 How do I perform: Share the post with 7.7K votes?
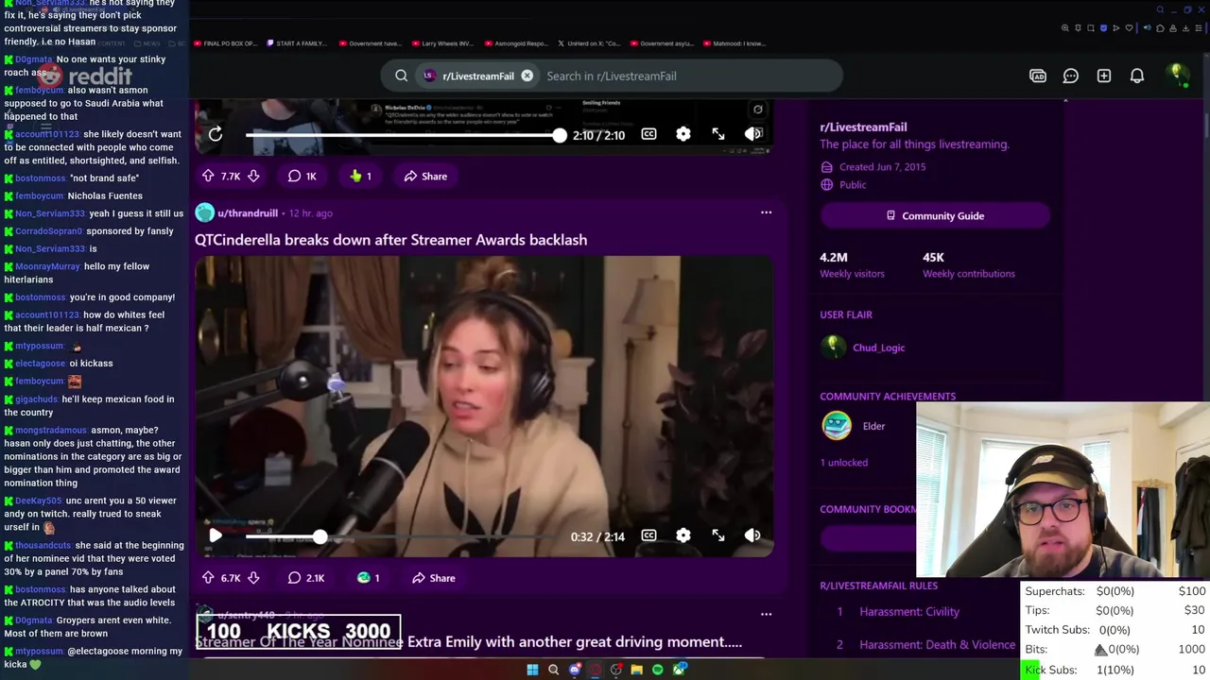click(x=425, y=176)
